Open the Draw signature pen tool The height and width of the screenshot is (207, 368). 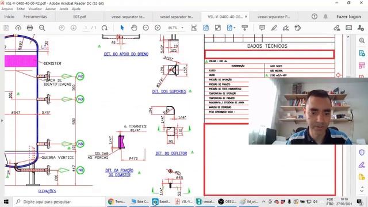pos(286,28)
